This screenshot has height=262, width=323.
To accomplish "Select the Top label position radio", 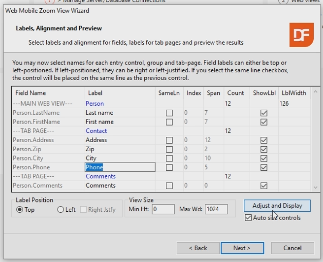I will [x=21, y=210].
